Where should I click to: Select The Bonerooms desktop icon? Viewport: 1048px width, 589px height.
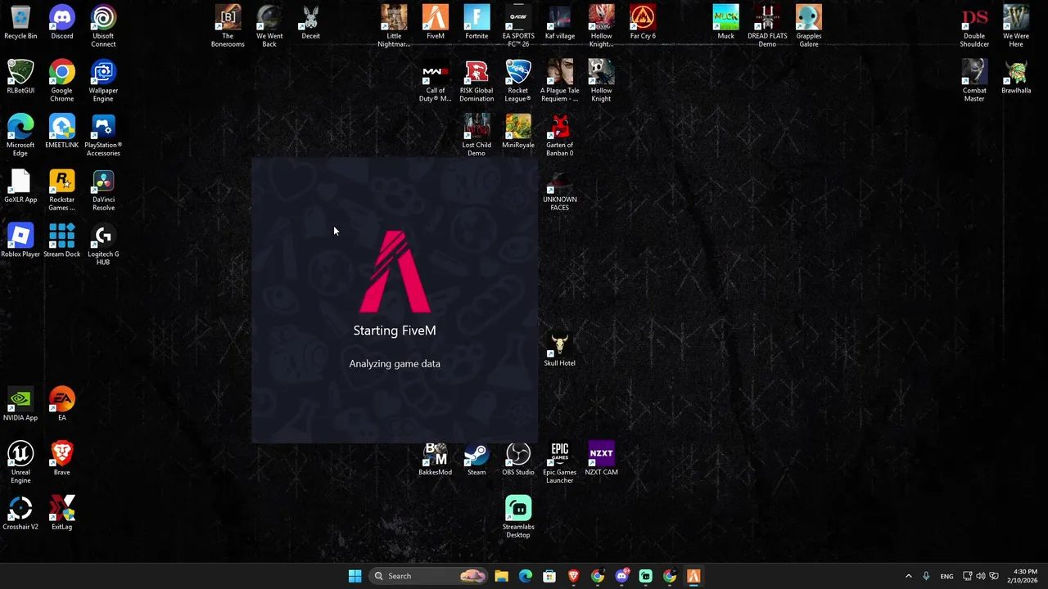pyautogui.click(x=228, y=26)
